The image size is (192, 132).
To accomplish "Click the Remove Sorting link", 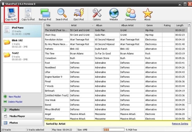I will [x=180, y=124].
